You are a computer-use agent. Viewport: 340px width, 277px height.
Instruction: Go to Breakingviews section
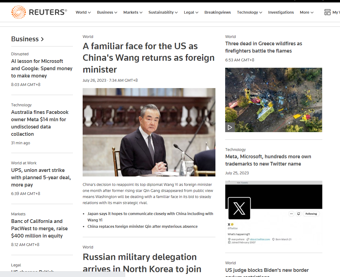(218, 12)
